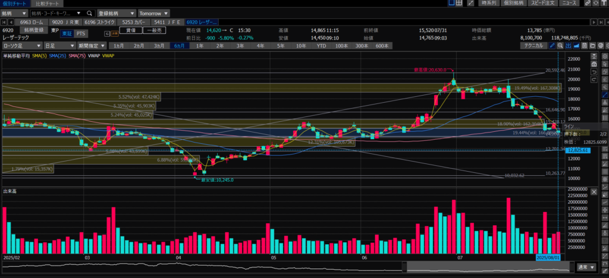Screen dimensions: 609x278
Task: Open the 銘柄 dropdown
Action: click(14, 13)
